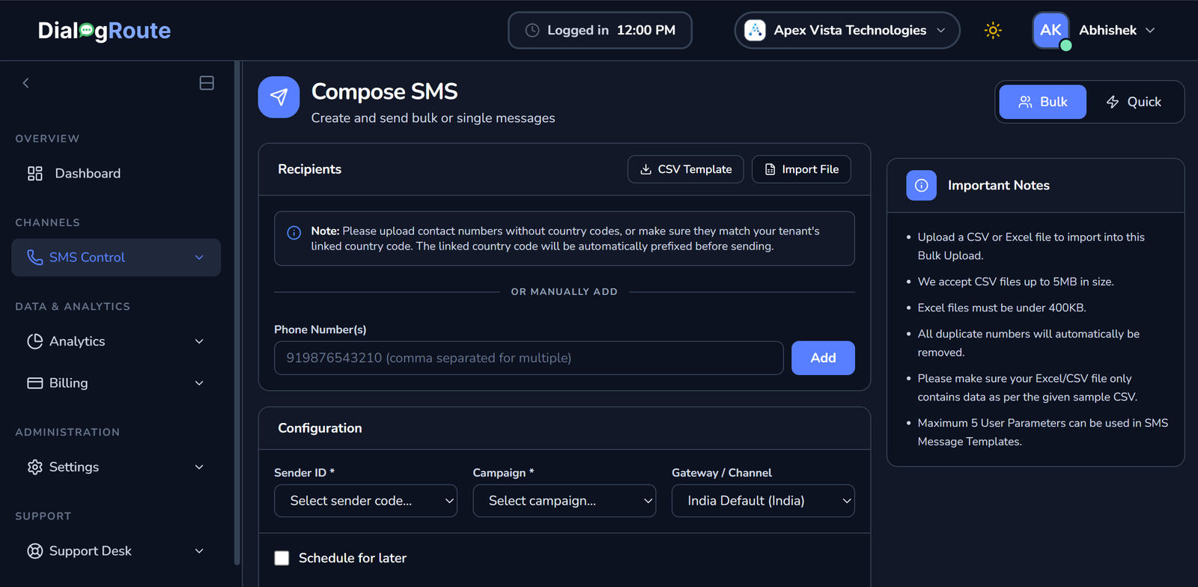Open the Select campaign dropdown
The image size is (1198, 587).
click(565, 501)
